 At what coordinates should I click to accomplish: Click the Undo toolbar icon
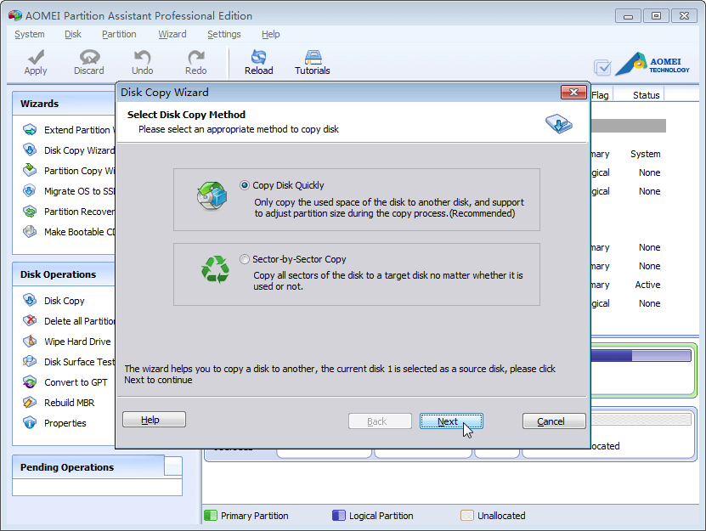(x=142, y=61)
